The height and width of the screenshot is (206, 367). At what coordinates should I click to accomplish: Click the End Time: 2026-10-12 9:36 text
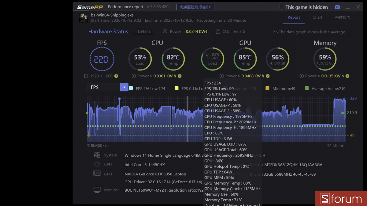pos(169,20)
